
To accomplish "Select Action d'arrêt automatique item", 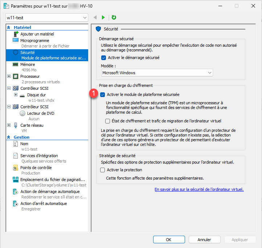I will pyautogui.click(x=44, y=203).
